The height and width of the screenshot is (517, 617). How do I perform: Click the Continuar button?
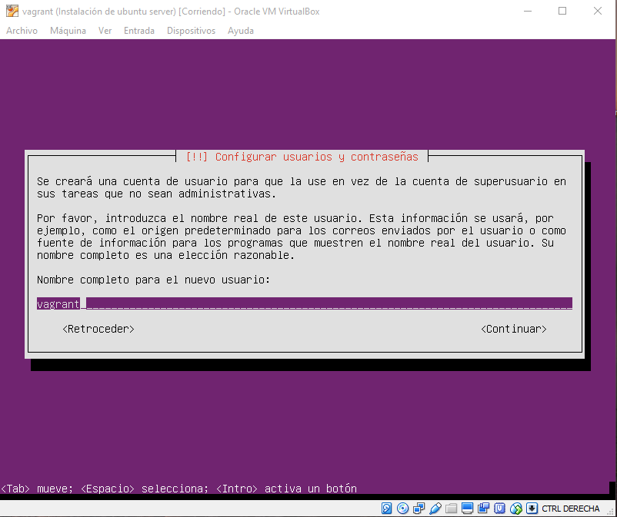click(x=514, y=329)
